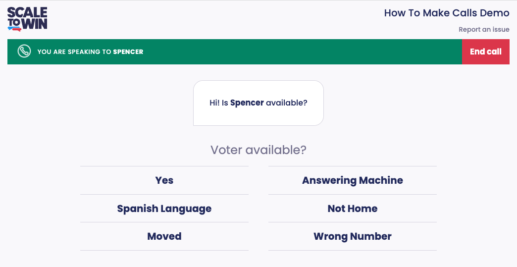End the current call
The image size is (517, 267).
(485, 52)
